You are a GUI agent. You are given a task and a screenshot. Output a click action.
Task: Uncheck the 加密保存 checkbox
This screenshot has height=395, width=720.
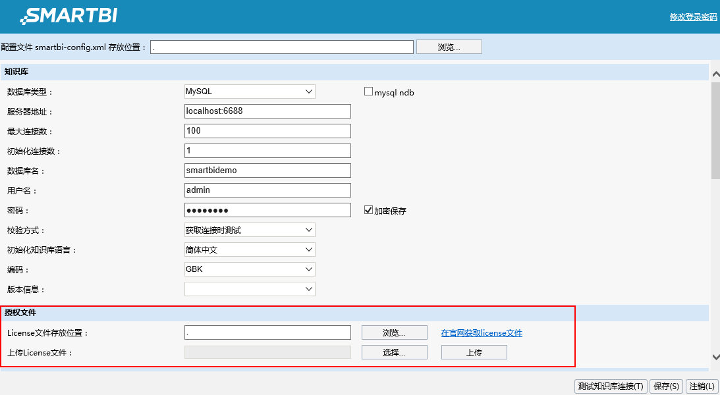pyautogui.click(x=368, y=210)
